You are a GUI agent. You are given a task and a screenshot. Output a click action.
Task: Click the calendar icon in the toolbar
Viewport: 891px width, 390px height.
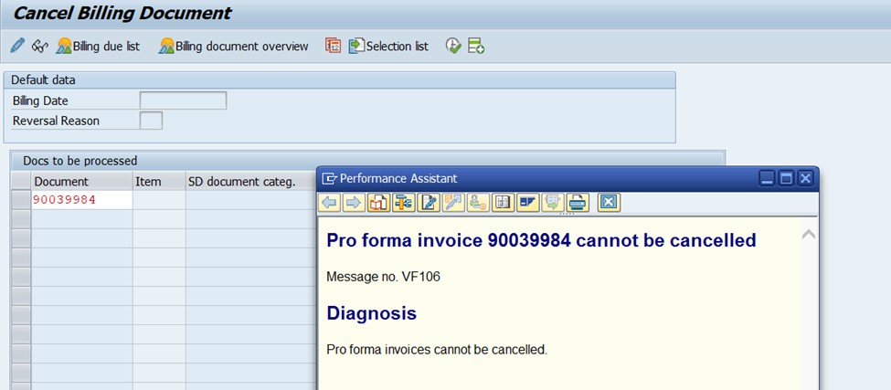click(333, 46)
